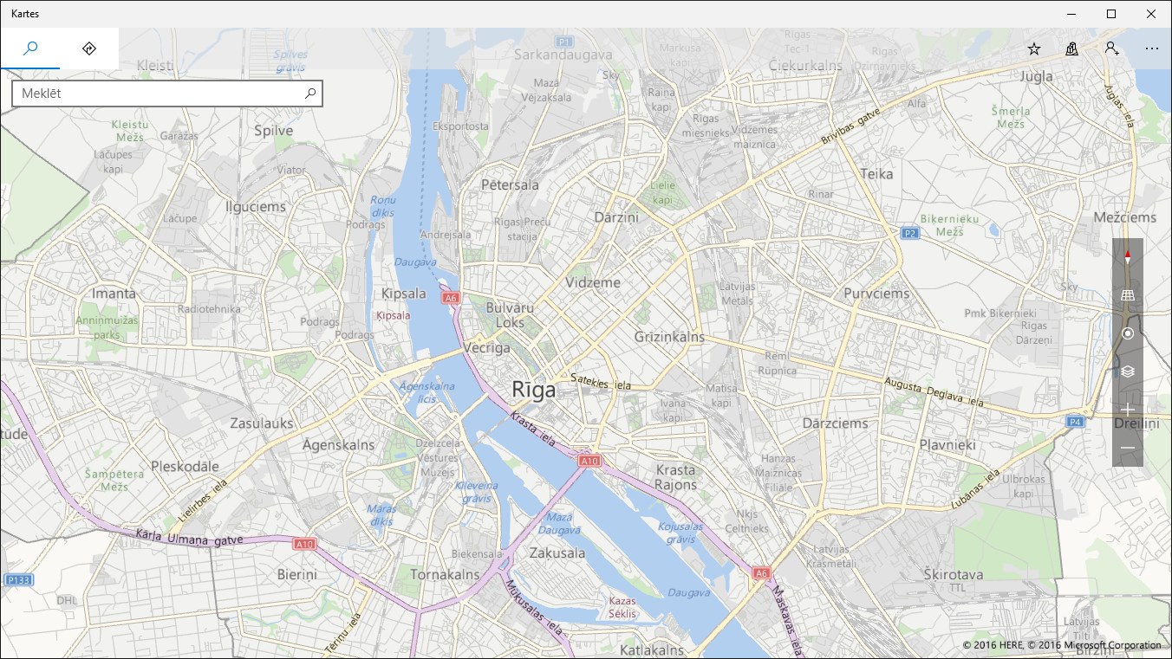This screenshot has height=659, width=1172.
Task: Click the Augusta Deglava iela street label
Action: click(934, 391)
